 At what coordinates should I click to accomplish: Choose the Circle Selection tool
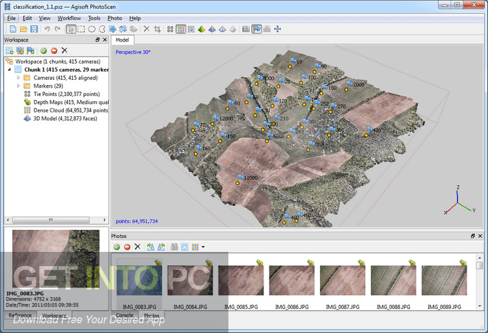coord(92,29)
